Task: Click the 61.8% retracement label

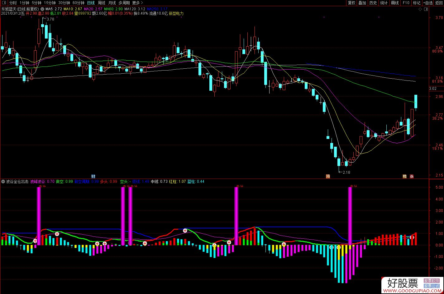Action: click(x=437, y=81)
